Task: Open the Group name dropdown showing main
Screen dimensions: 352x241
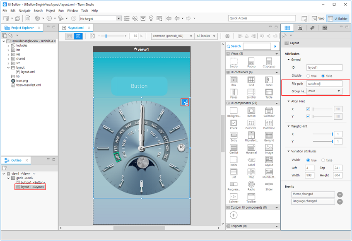Action: 324,91
